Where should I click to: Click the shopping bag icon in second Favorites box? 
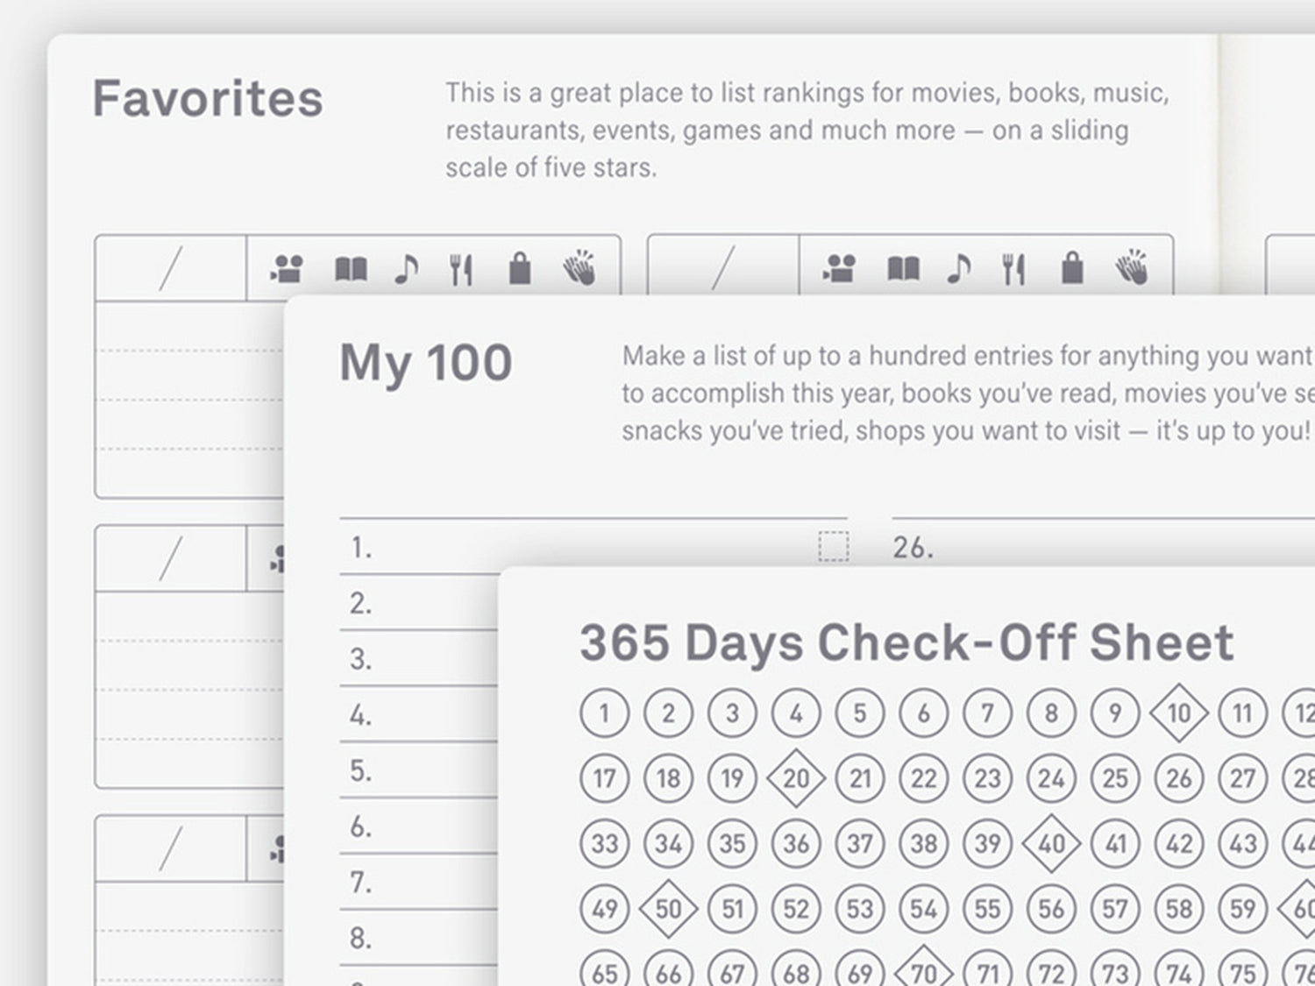click(1072, 268)
